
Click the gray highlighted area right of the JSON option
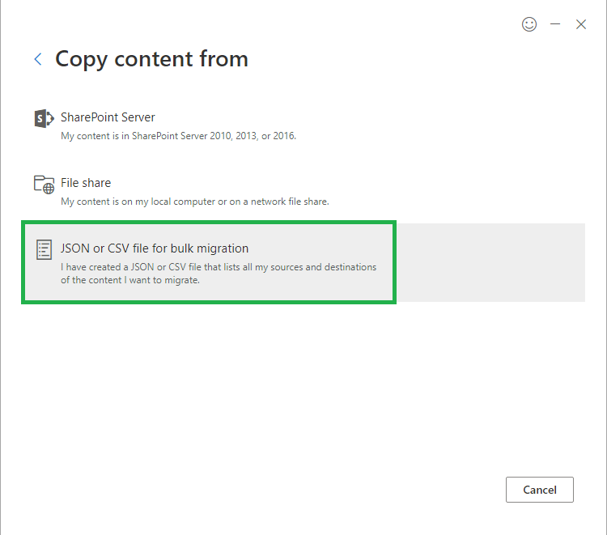(490, 262)
